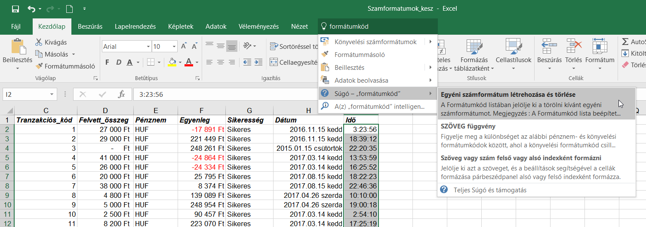Click the increase indent icon
Viewport: 646px width, 227px height.
click(259, 62)
